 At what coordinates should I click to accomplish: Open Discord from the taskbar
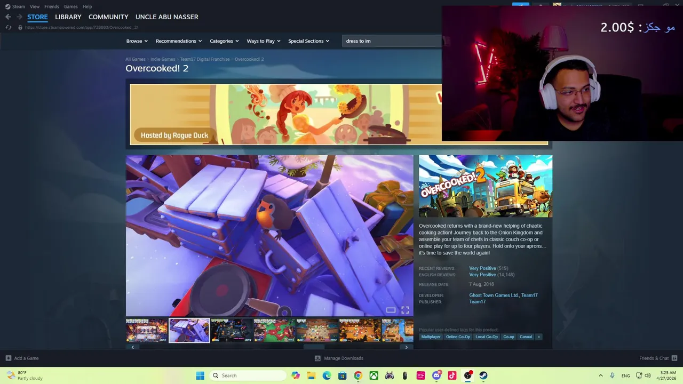click(436, 375)
